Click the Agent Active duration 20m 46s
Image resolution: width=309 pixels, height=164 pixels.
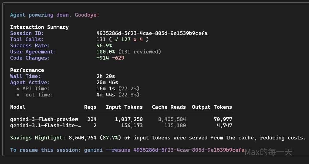pyautogui.click(x=107, y=82)
